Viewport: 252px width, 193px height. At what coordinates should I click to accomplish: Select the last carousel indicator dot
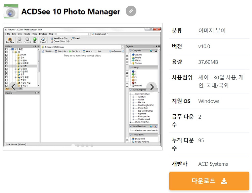[92, 146]
